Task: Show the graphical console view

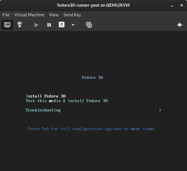Action: [x=7, y=25]
